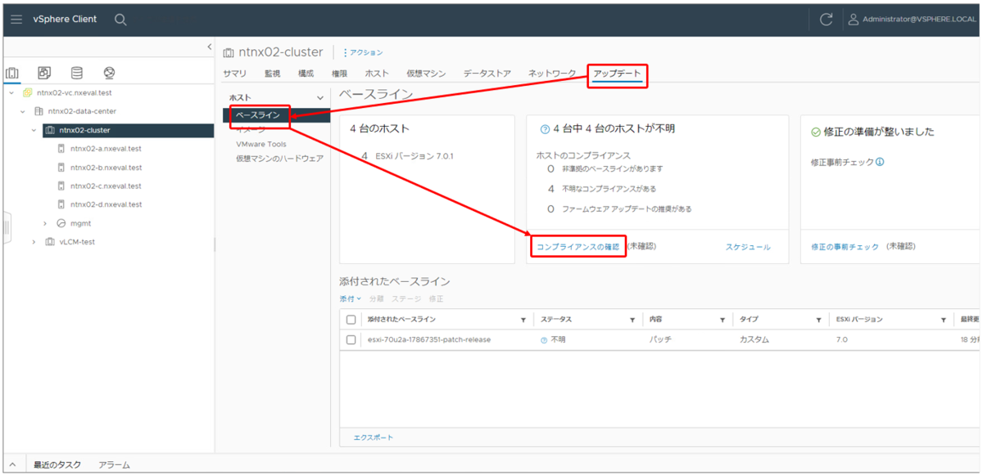This screenshot has height=475, width=983.
Task: Collapse the host section in update sidebar
Action: 320,97
